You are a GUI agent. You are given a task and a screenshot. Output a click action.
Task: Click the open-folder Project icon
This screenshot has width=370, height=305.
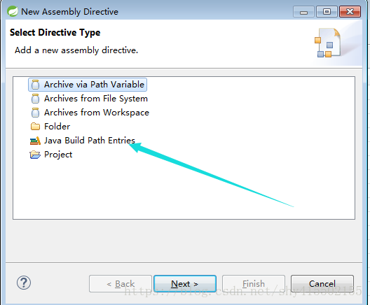tap(35, 155)
